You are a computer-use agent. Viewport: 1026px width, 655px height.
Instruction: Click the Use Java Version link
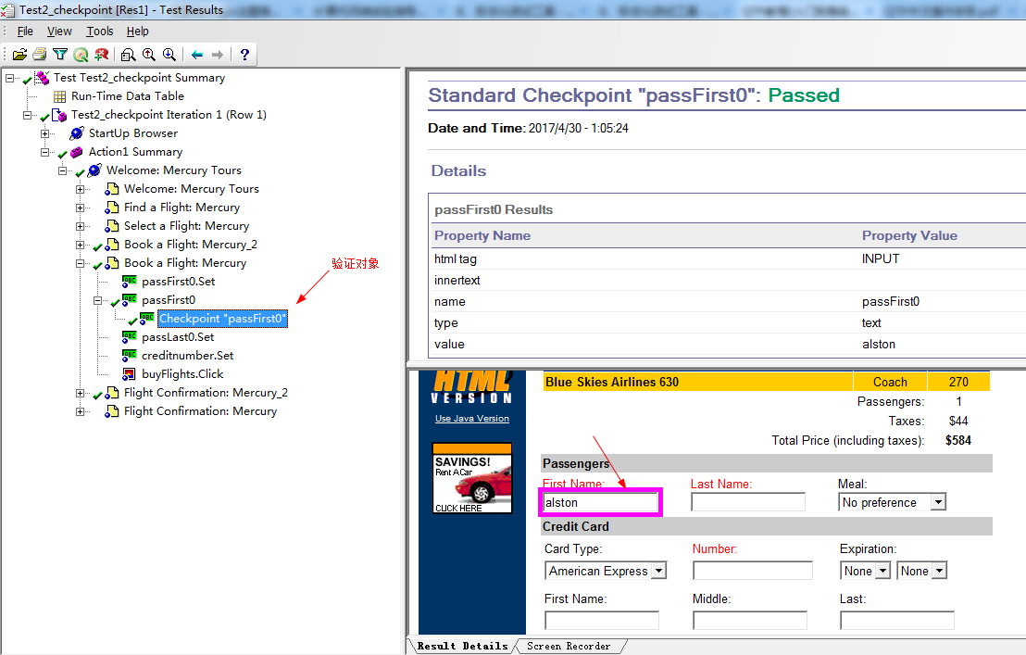pos(471,419)
